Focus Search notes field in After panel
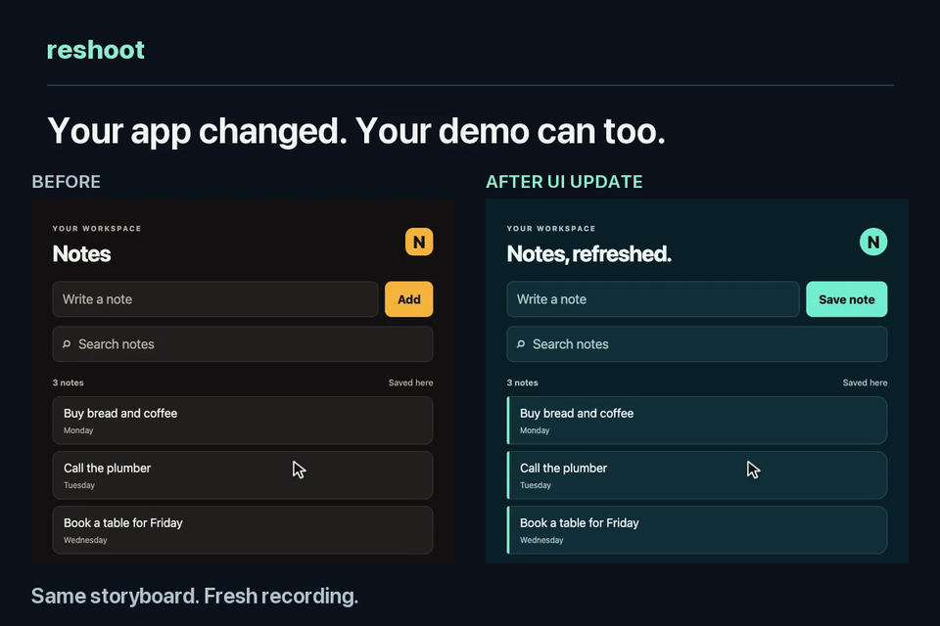Image resolution: width=940 pixels, height=626 pixels. pyautogui.click(x=697, y=344)
